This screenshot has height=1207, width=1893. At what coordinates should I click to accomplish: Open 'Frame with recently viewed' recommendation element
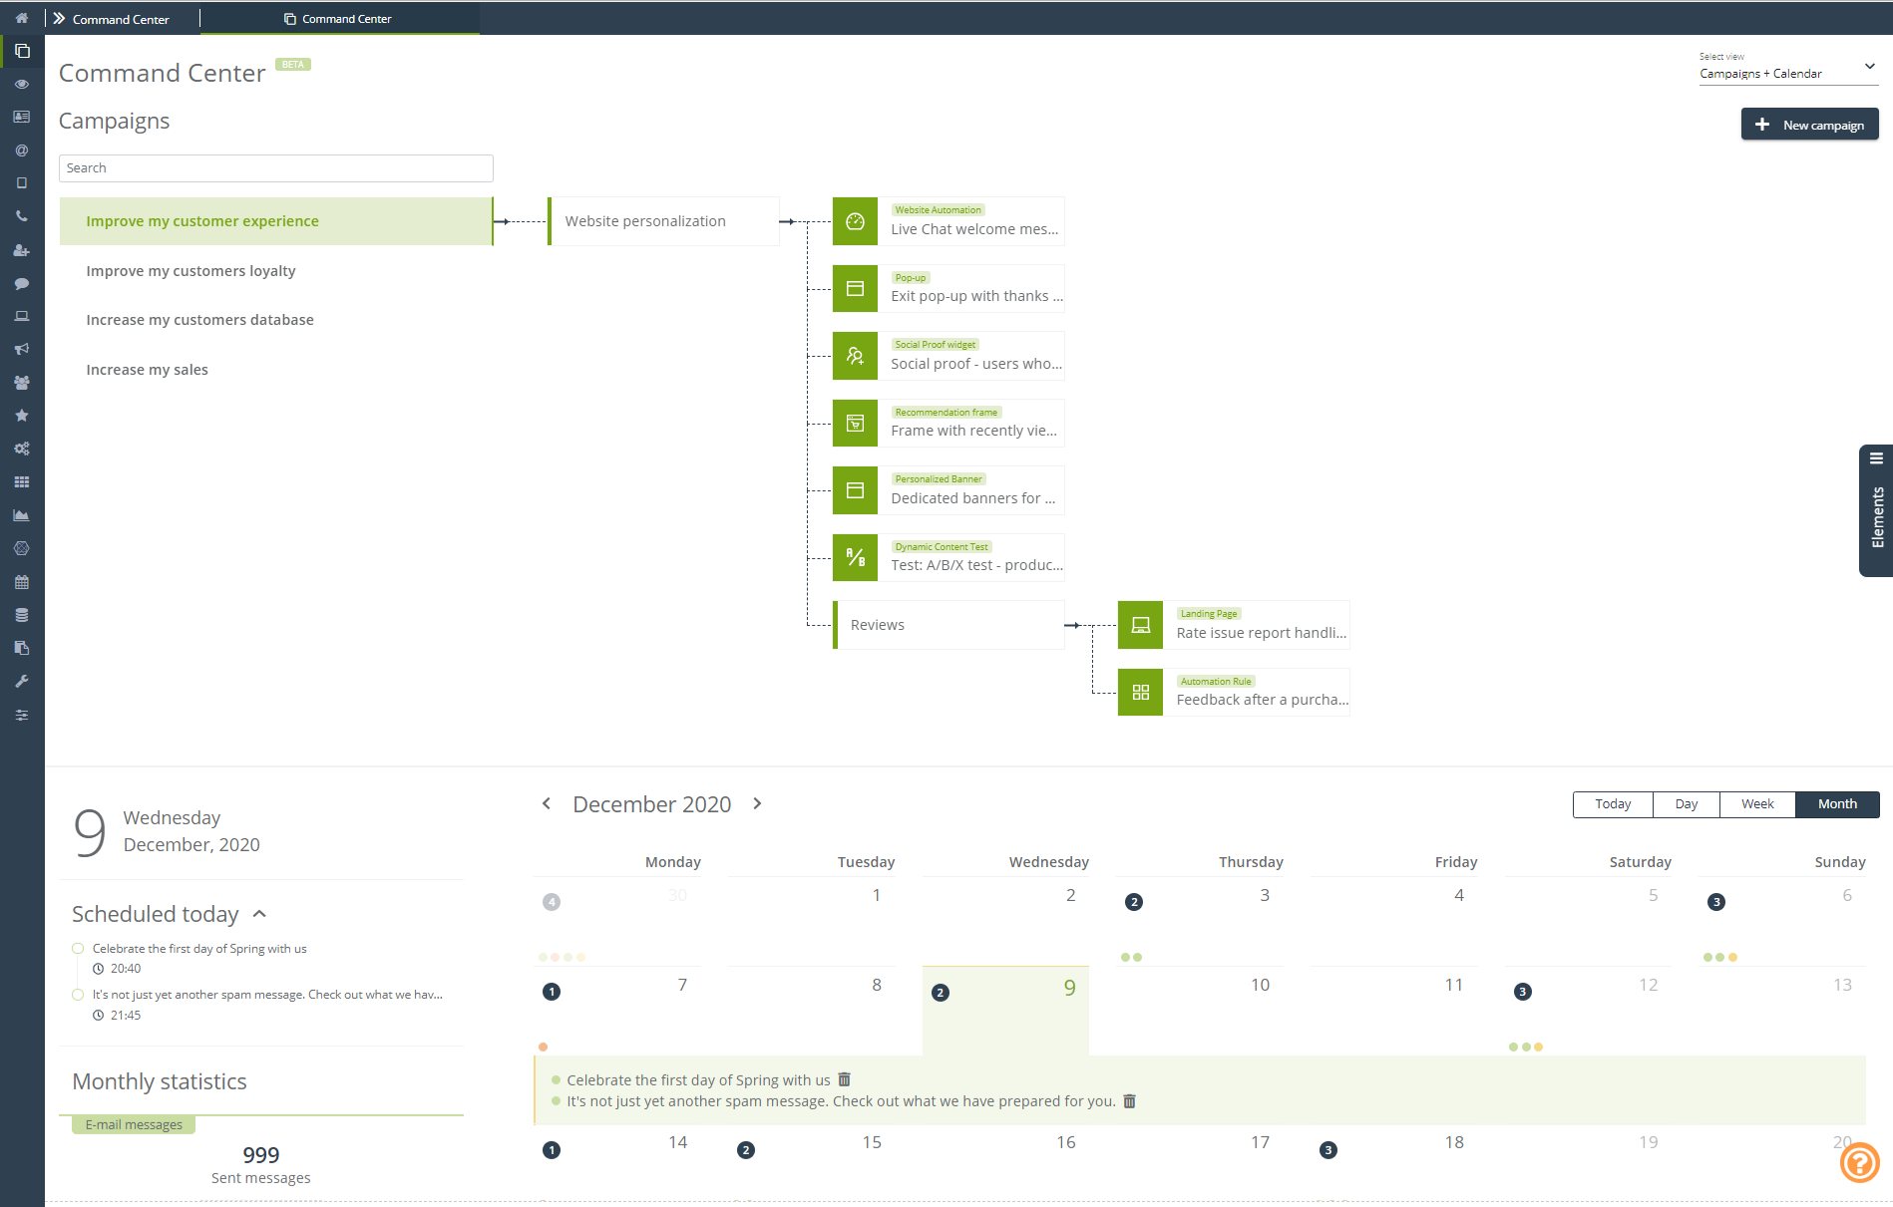[948, 423]
